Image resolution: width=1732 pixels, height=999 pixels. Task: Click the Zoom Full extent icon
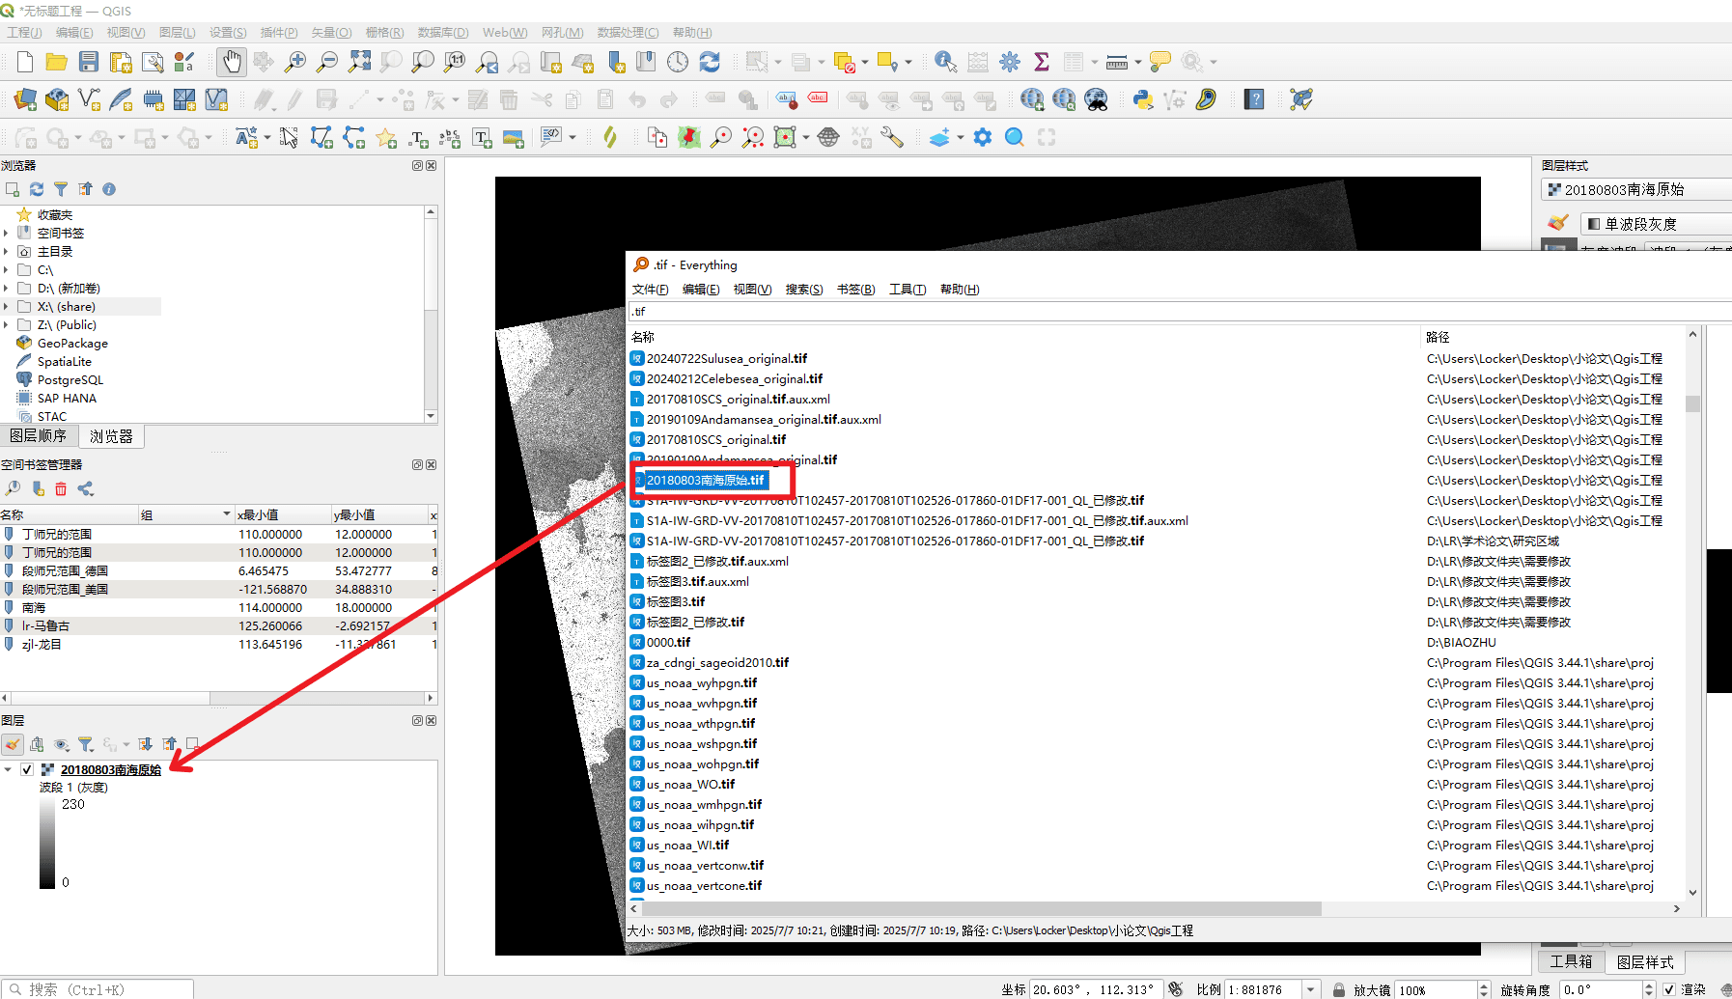pyautogui.click(x=359, y=62)
